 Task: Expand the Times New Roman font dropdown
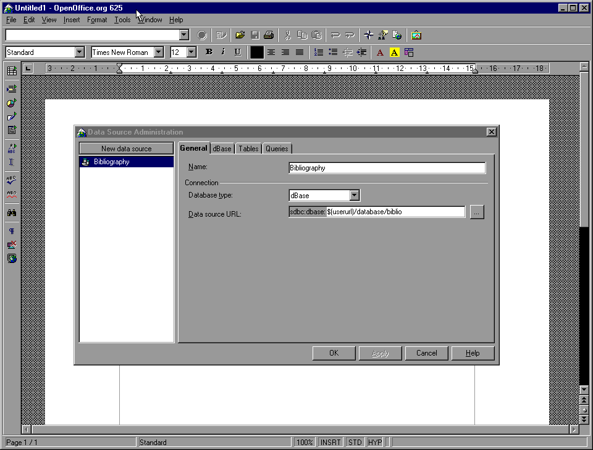(159, 52)
